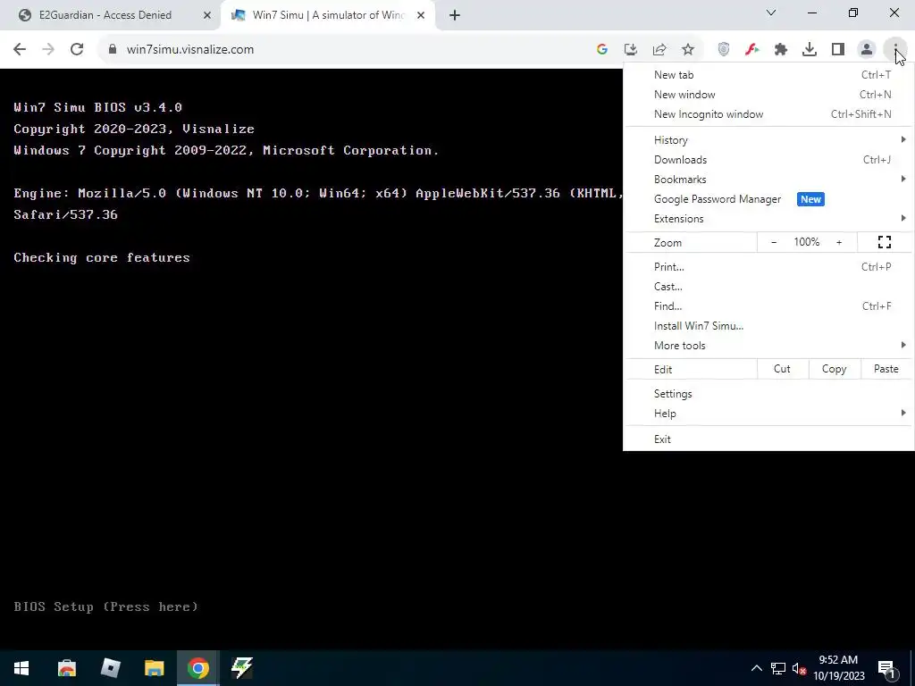Reload the Win7 Simu page
Screen dimensions: 915x686
(77, 49)
